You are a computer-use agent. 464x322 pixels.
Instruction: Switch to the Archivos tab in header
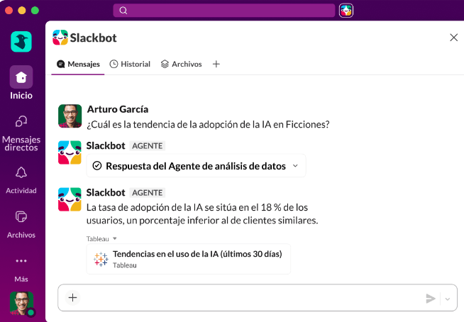pyautogui.click(x=181, y=64)
